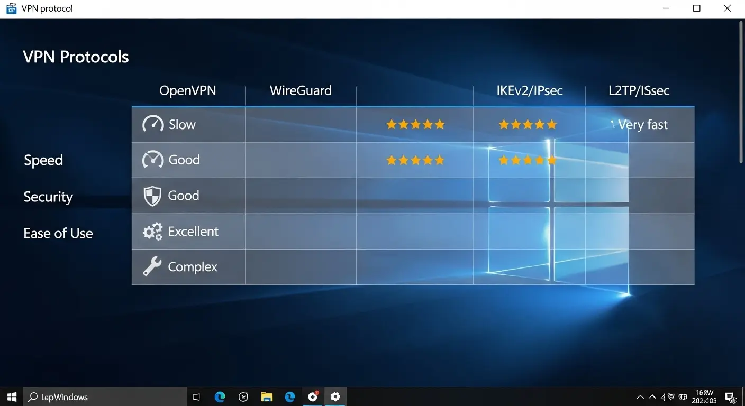This screenshot has height=406, width=745.
Task: Click the Security row label
Action: pyautogui.click(x=48, y=197)
